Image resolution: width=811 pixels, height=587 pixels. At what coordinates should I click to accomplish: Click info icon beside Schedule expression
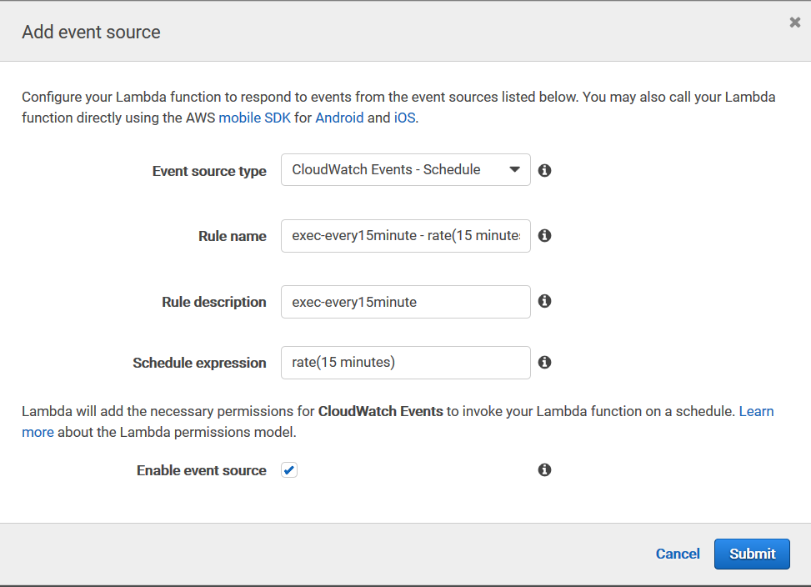tap(544, 362)
